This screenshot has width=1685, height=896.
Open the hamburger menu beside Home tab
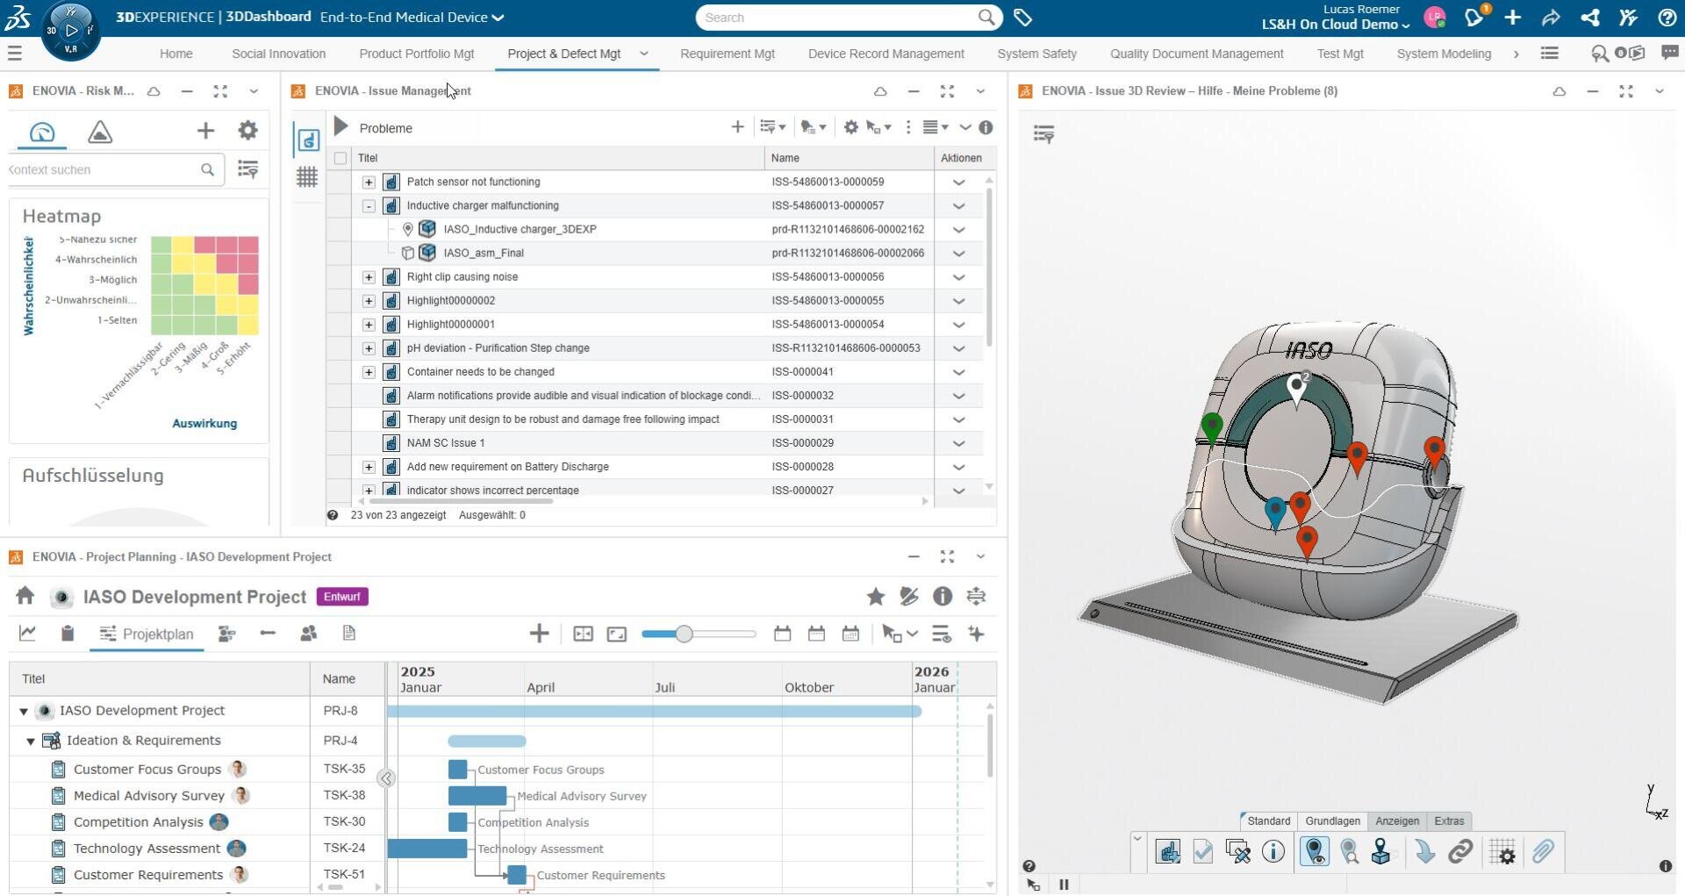[x=14, y=54]
